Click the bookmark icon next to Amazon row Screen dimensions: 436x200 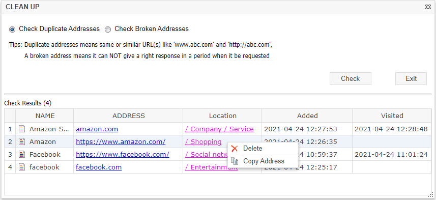coord(22,142)
